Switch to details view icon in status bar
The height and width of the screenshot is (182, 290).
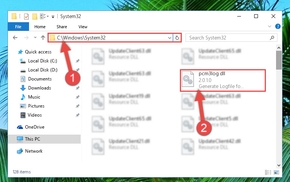click(268, 173)
